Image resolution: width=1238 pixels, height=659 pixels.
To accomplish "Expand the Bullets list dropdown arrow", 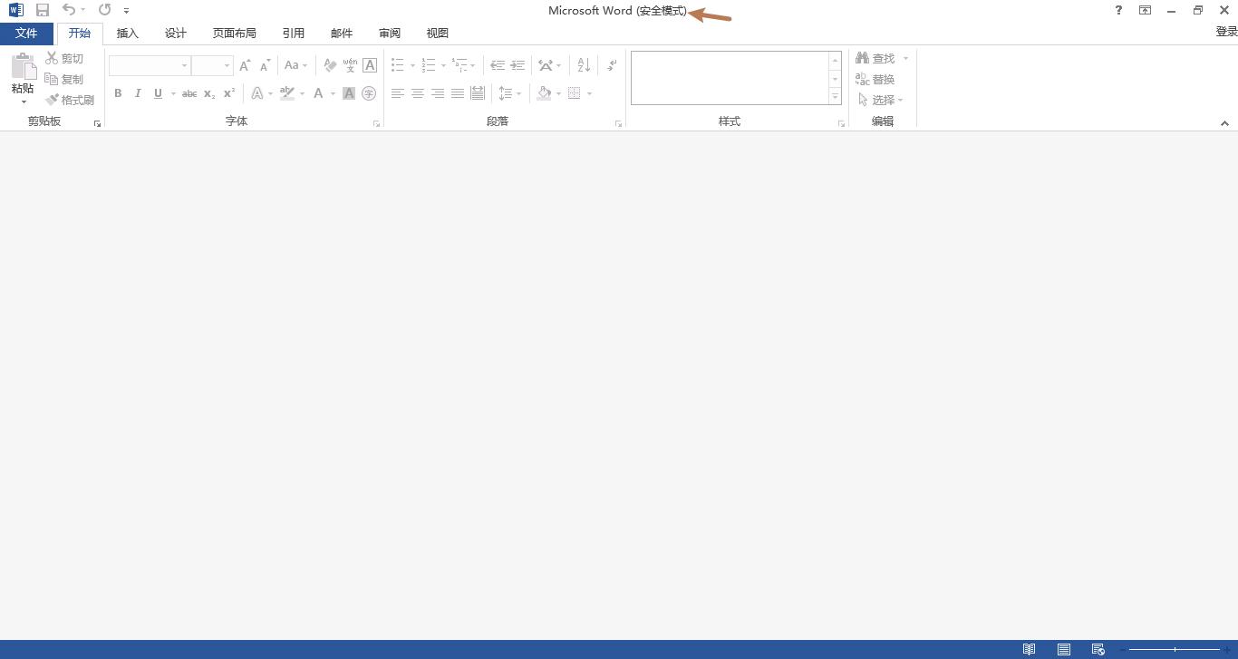I will click(x=412, y=65).
